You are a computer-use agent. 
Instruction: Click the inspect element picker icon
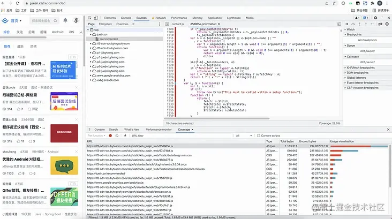90,18
